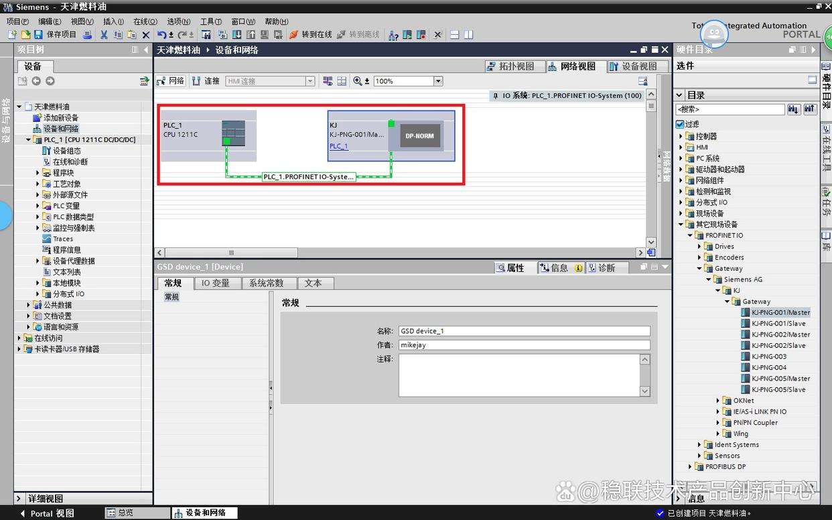Toggle the 网络 networking mode button

[171, 81]
